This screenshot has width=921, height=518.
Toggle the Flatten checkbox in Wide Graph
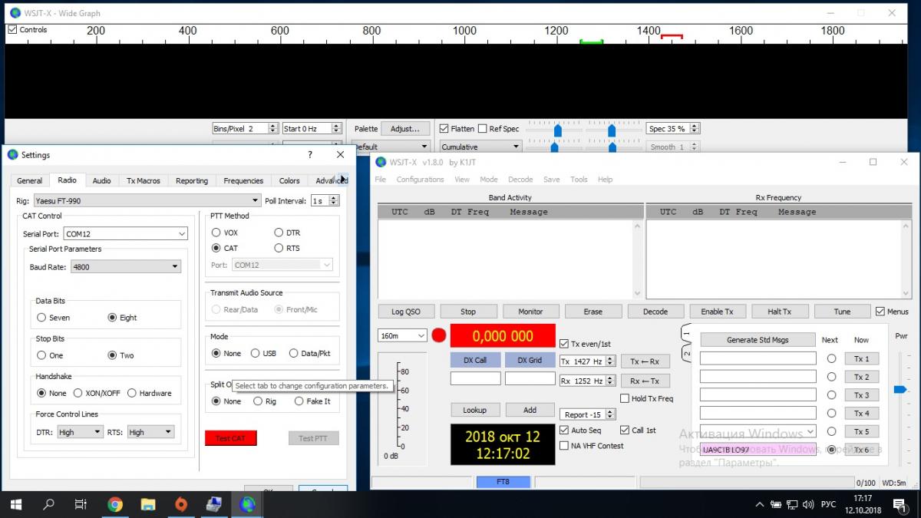tap(444, 129)
